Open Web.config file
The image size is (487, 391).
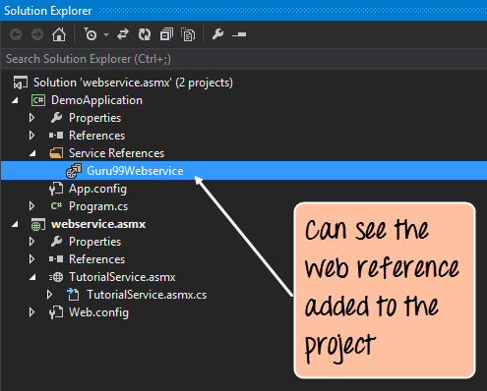pos(98,312)
